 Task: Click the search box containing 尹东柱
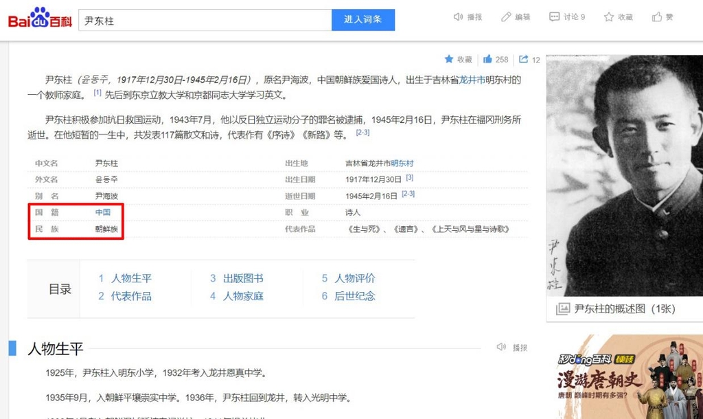(205, 20)
